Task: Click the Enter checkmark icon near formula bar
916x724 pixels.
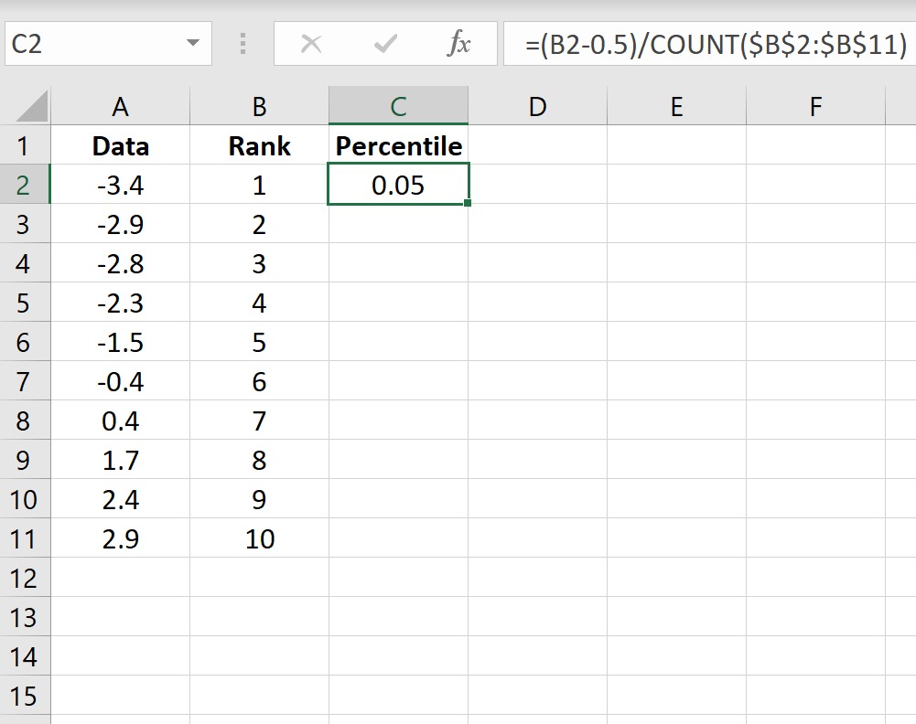Action: (x=384, y=43)
